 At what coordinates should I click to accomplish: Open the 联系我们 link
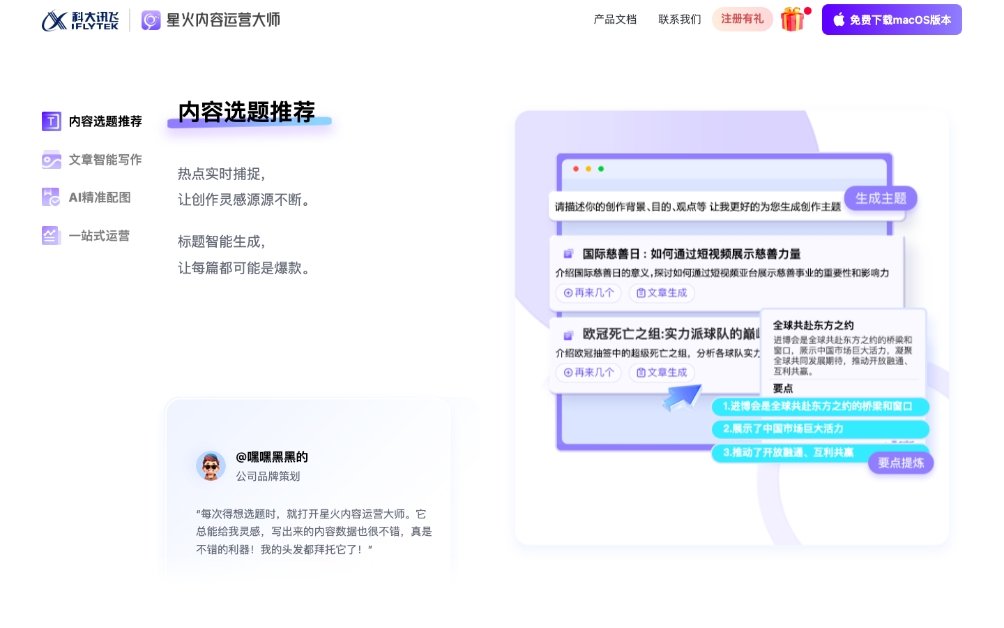[x=680, y=20]
